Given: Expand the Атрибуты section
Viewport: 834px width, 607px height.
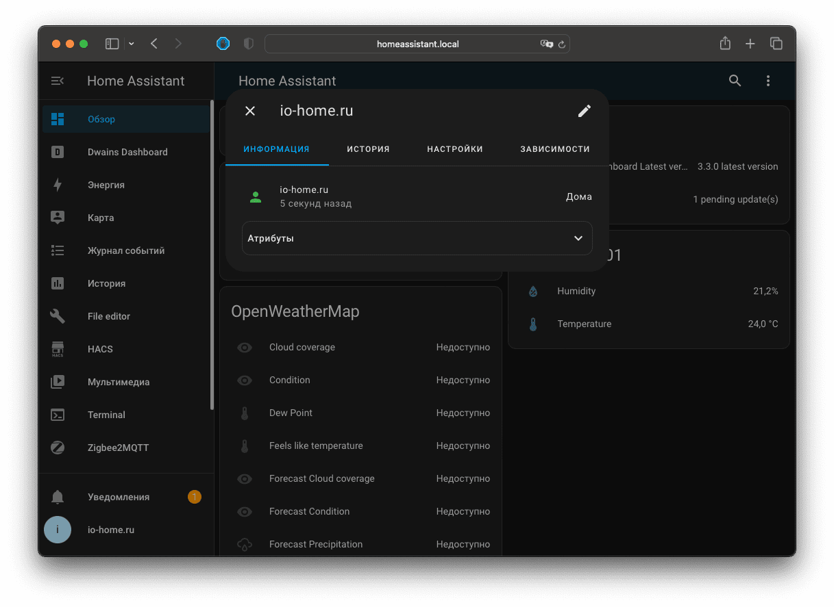Looking at the screenshot, I should (417, 238).
